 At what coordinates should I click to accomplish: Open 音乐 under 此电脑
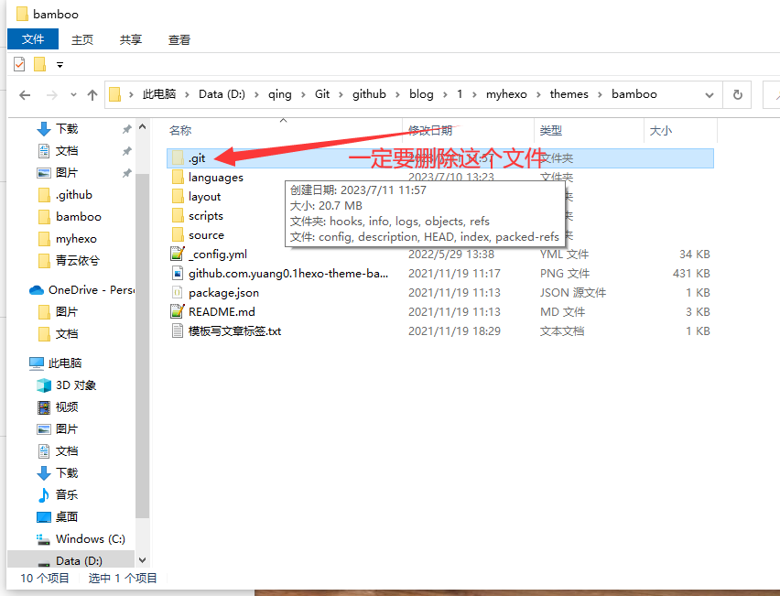tap(67, 494)
